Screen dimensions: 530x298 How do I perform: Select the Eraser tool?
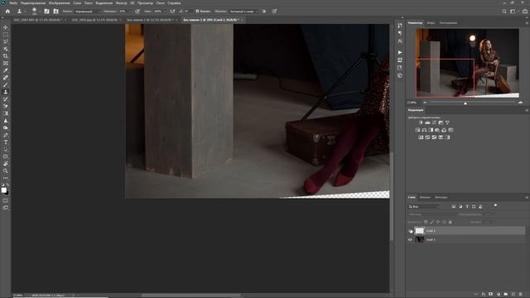coord(6,106)
